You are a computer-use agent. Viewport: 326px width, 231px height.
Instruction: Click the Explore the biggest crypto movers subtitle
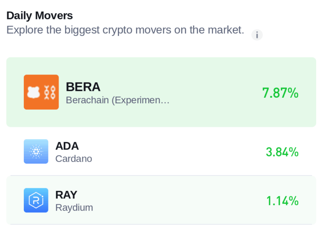pyautogui.click(x=125, y=30)
